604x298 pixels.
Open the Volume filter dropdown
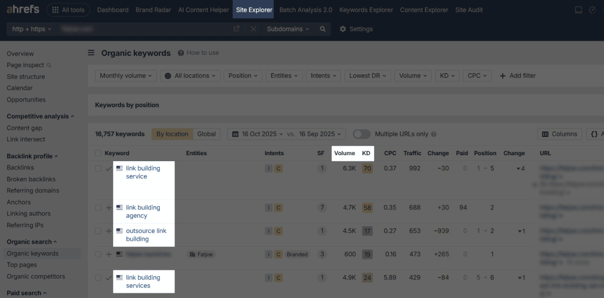click(413, 76)
